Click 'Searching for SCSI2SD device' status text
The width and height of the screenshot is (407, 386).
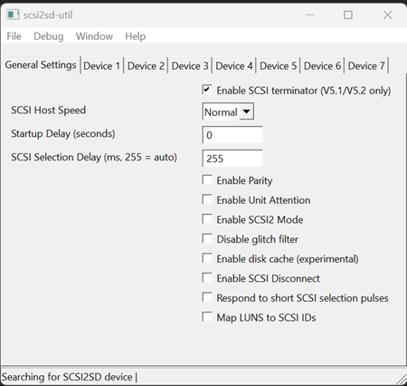pos(67,377)
